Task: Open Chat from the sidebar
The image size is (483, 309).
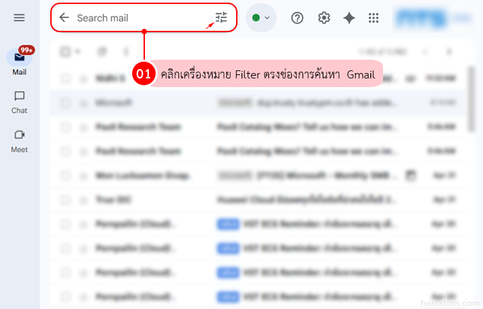Action: (19, 103)
